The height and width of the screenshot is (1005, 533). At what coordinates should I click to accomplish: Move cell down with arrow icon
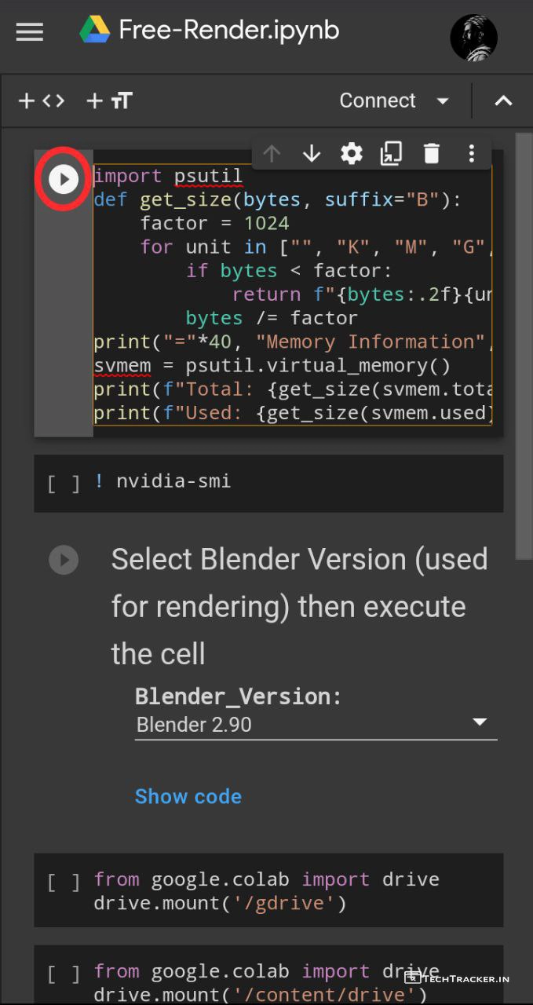pos(312,154)
